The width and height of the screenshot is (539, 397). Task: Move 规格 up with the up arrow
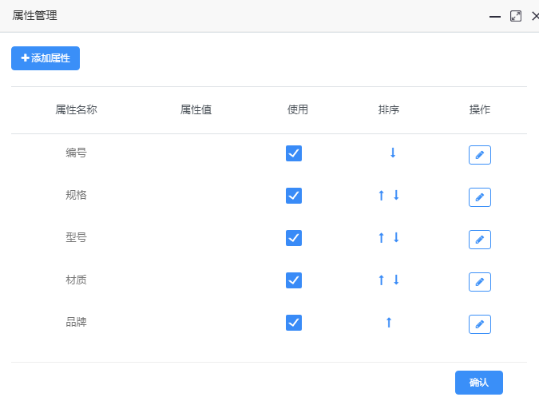click(x=382, y=195)
